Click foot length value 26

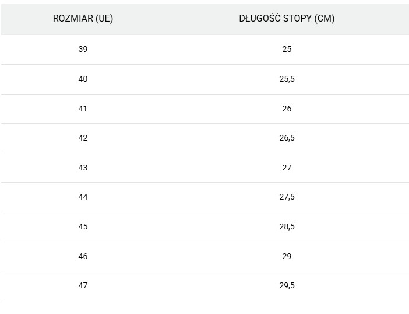click(287, 109)
